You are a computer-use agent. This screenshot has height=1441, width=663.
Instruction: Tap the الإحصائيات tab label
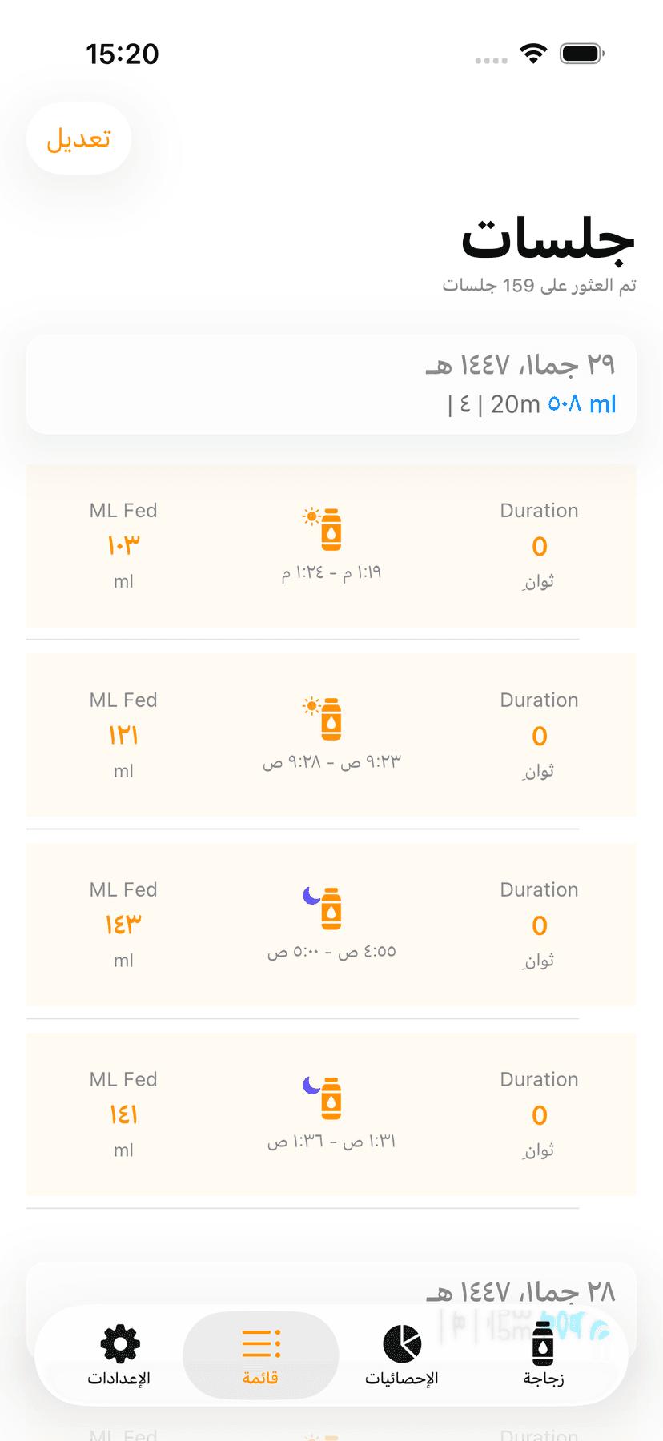click(402, 1378)
